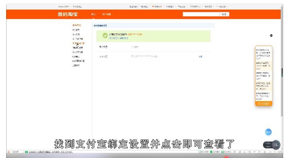Open the 首页 tab in orange bar
Image resolution: width=287 pixels, height=158 pixels.
point(93,14)
